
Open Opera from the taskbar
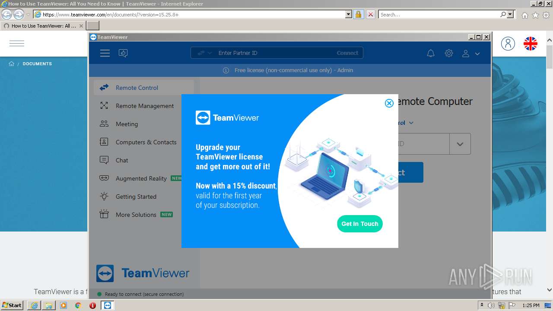point(92,305)
